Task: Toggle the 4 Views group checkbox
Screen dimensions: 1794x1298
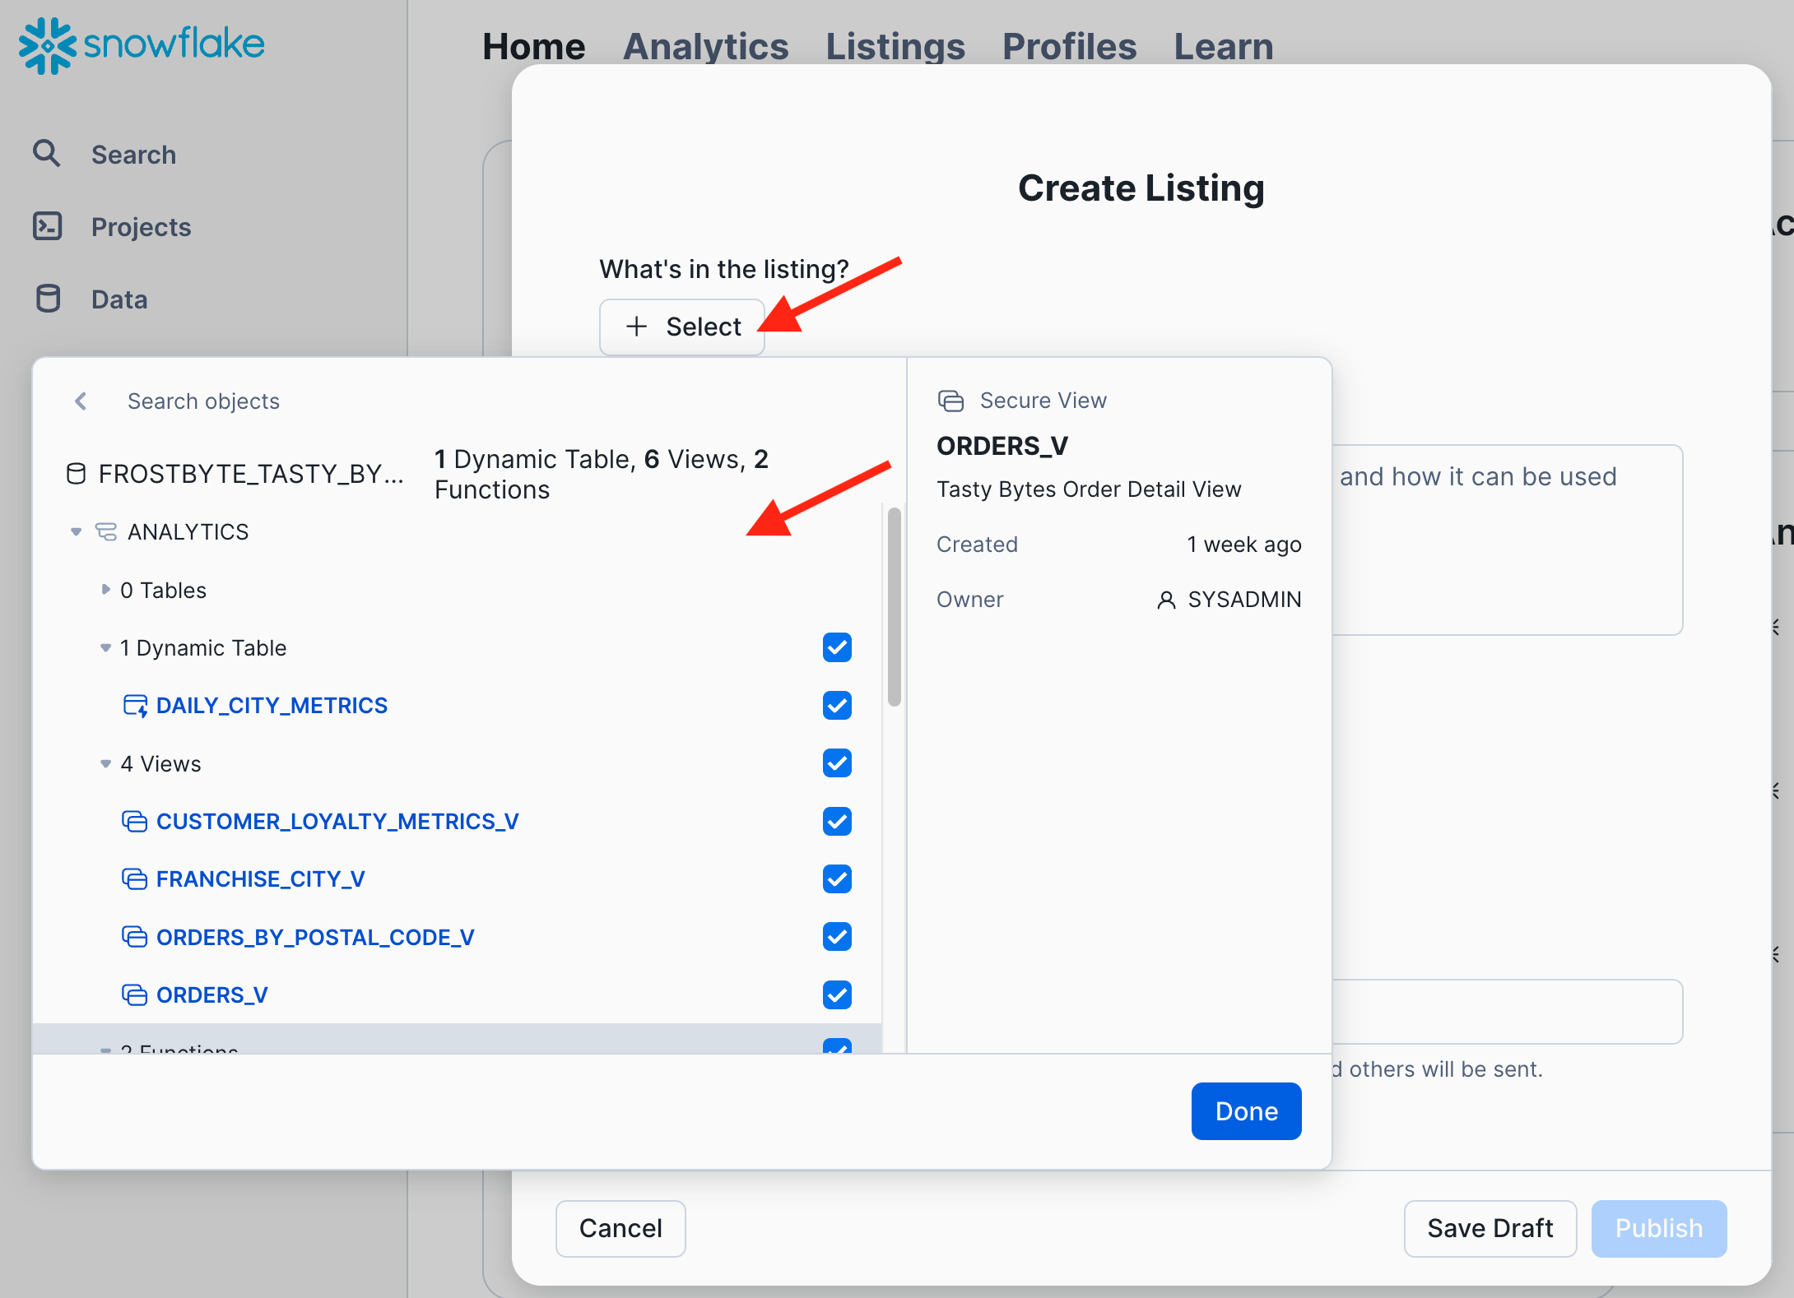Action: click(837, 763)
